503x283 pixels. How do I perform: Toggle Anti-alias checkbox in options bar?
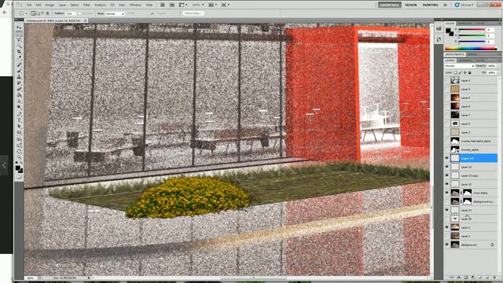pyautogui.click(x=80, y=13)
